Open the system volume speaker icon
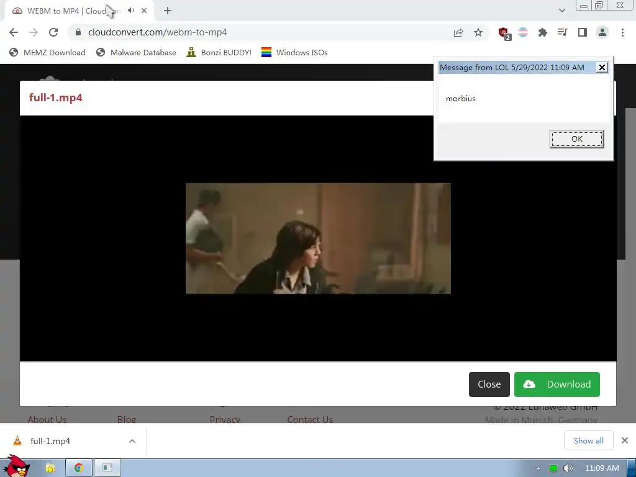Image resolution: width=636 pixels, height=477 pixels. (568, 468)
